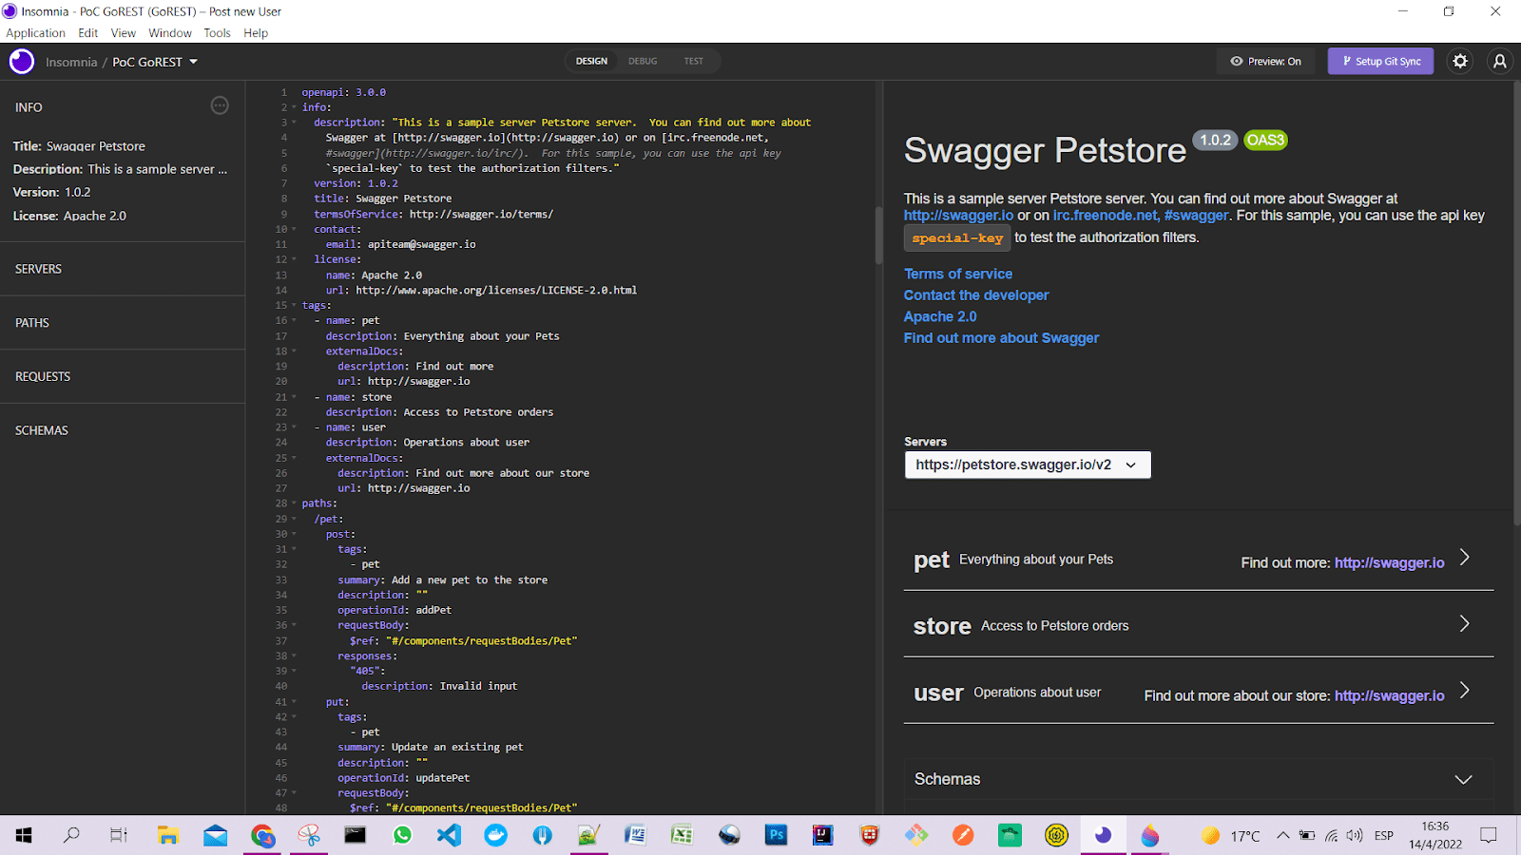Open Mail app from taskbar
Image resolution: width=1521 pixels, height=855 pixels.
[x=216, y=835]
